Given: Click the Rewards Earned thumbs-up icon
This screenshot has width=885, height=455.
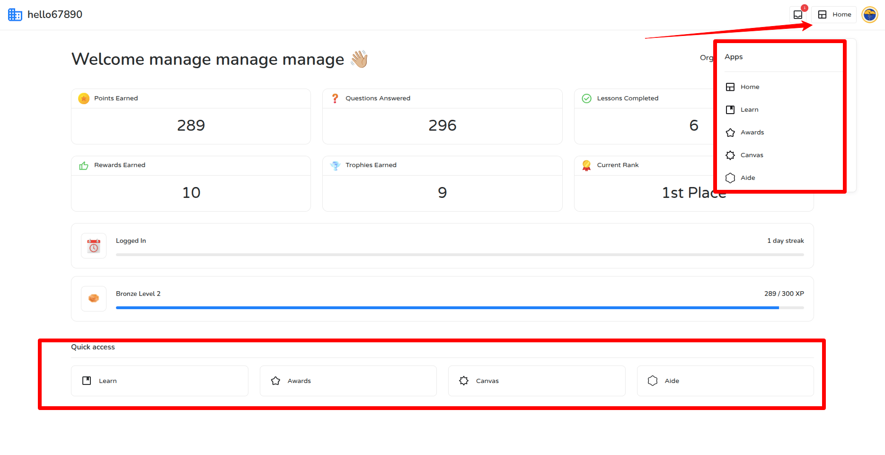Looking at the screenshot, I should [84, 166].
